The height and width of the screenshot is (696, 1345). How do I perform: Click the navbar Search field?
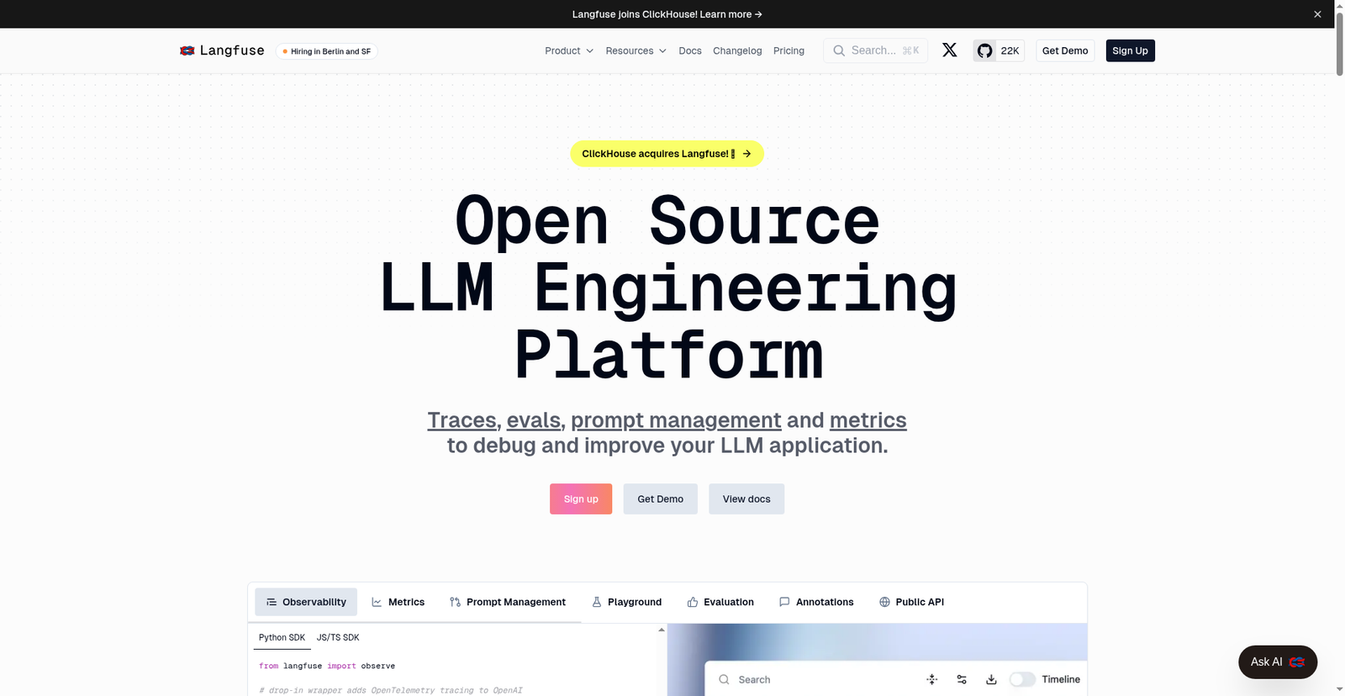(x=875, y=50)
